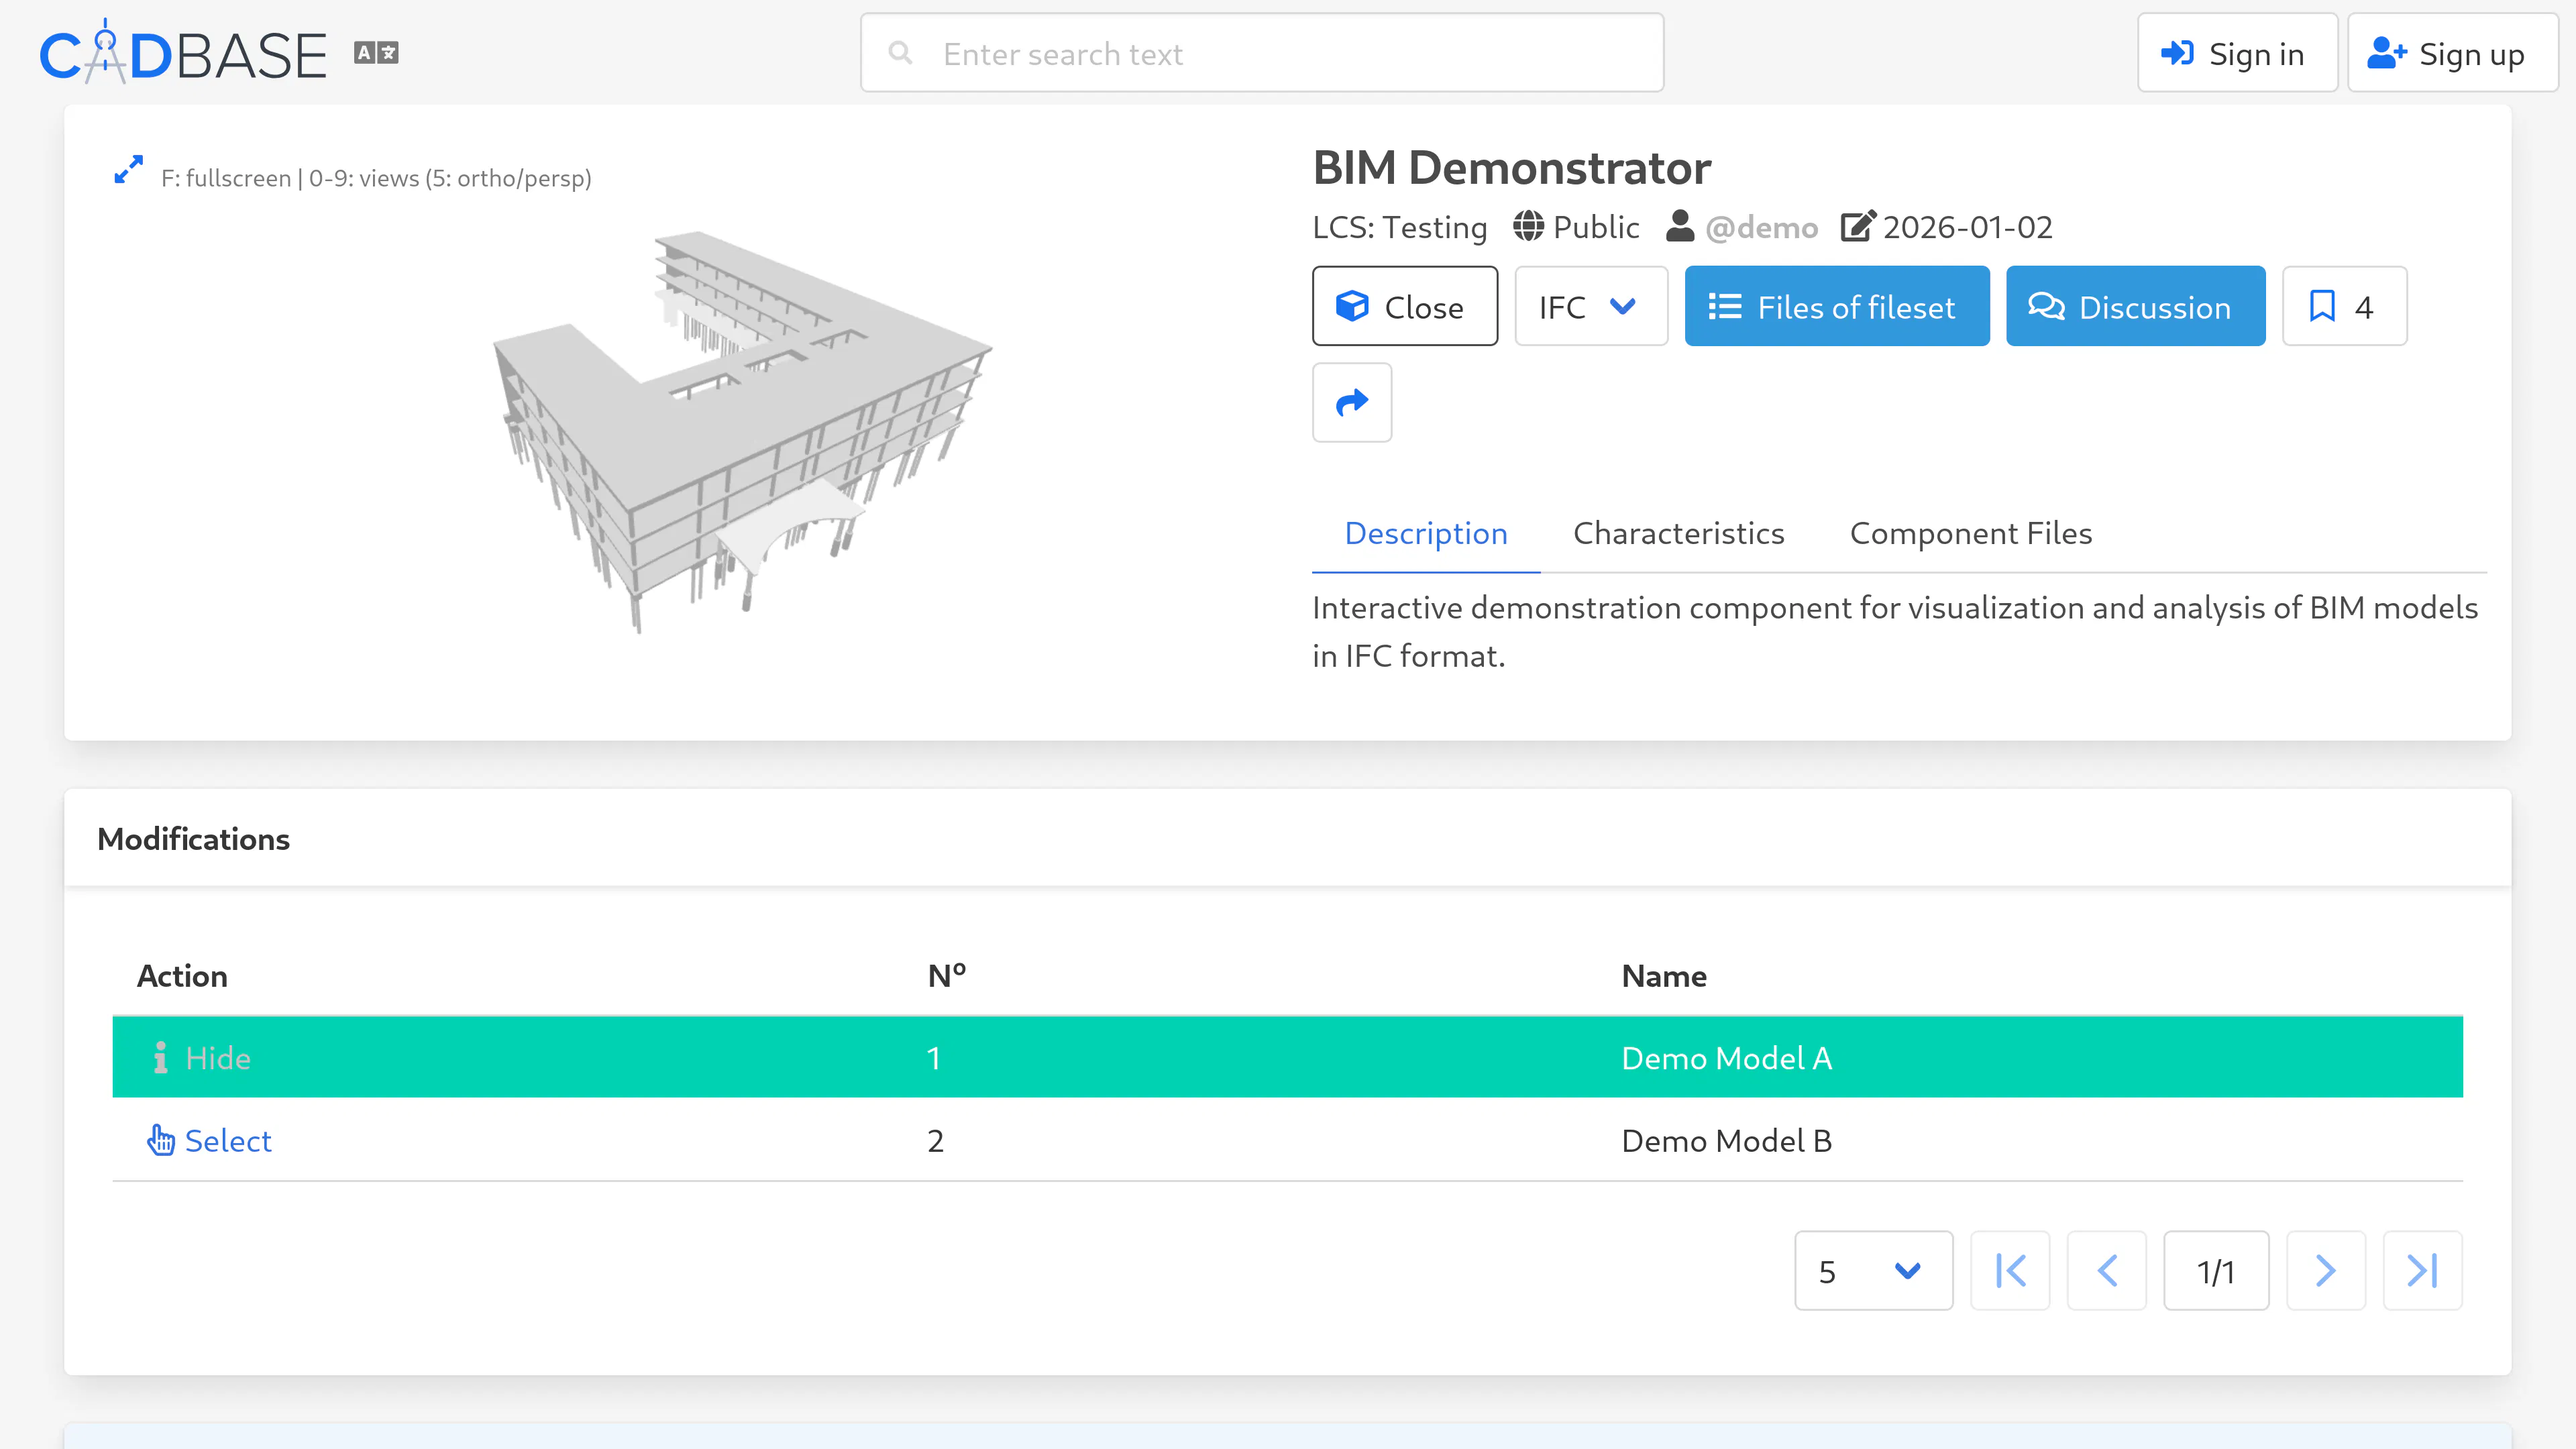Go to the next page
The height and width of the screenshot is (1449, 2576).
2326,1271
